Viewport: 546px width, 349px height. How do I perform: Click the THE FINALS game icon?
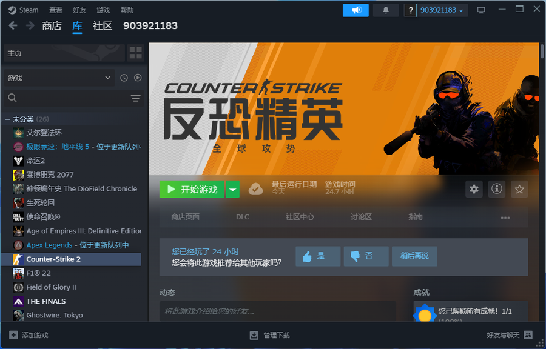tap(18, 301)
